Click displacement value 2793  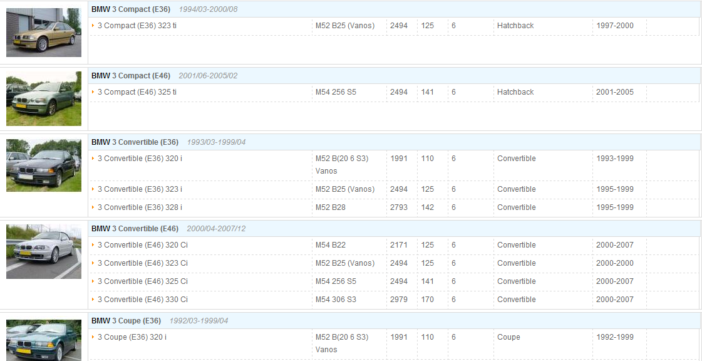coord(399,207)
